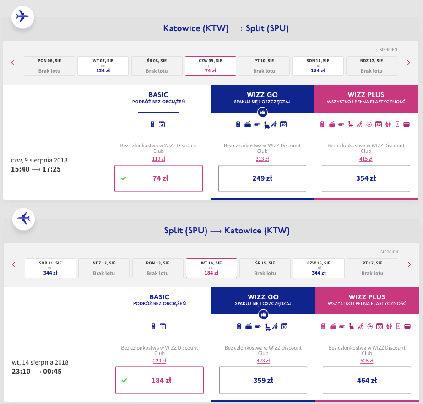Screen dimensions: 423x404
Task: Choose outbound date PT 10, SIE
Action: pyautogui.click(x=264, y=66)
